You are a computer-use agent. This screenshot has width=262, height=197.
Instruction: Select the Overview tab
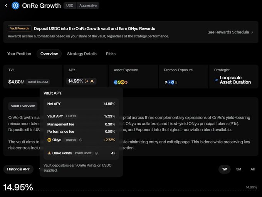pos(49,54)
